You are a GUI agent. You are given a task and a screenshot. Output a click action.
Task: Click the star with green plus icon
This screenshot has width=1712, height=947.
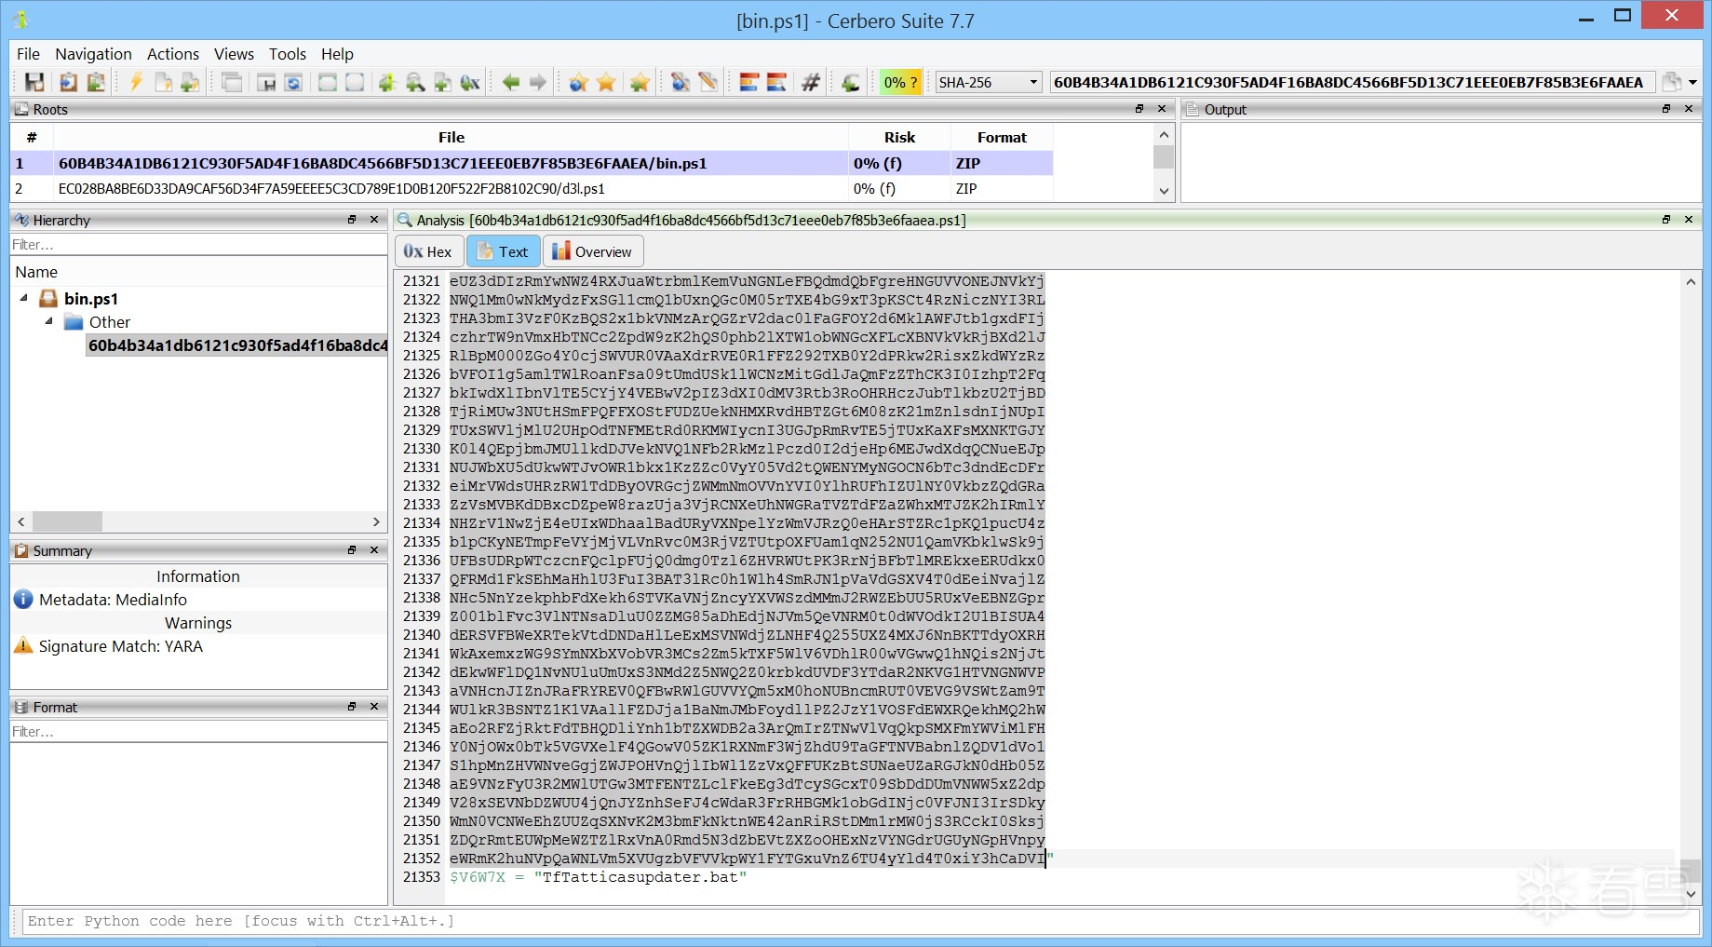640,82
